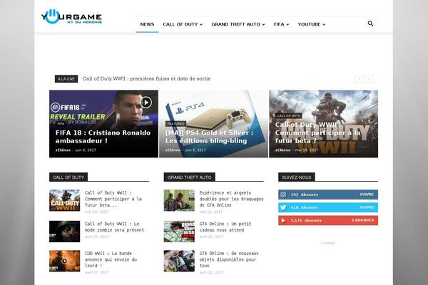Show next headline with right ticker arrow

pyautogui.click(x=369, y=79)
